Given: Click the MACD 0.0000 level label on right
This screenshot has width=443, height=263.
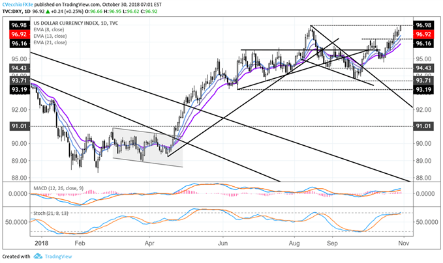Looking at the screenshot, I should 425,194.
